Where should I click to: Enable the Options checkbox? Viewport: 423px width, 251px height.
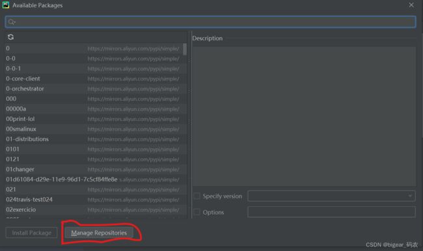coord(197,212)
